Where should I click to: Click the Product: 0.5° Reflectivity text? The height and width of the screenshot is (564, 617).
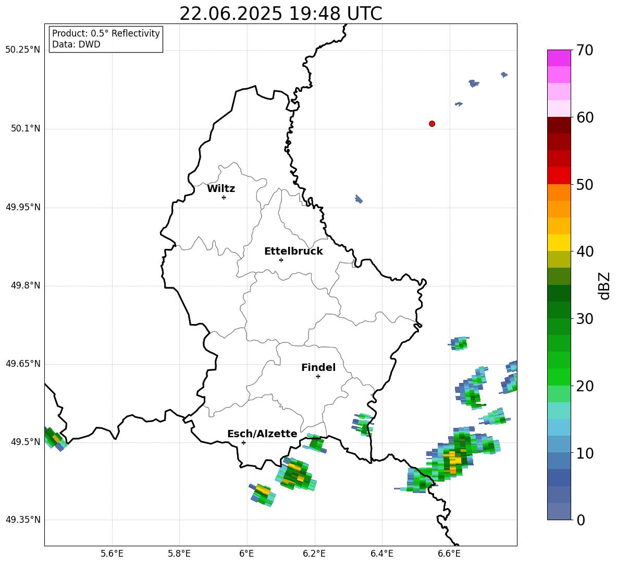click(x=106, y=33)
